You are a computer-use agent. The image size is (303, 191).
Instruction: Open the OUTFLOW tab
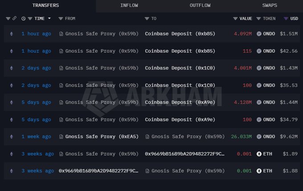(x=200, y=5)
